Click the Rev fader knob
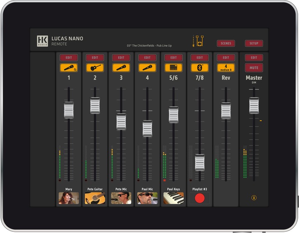 tap(226, 111)
